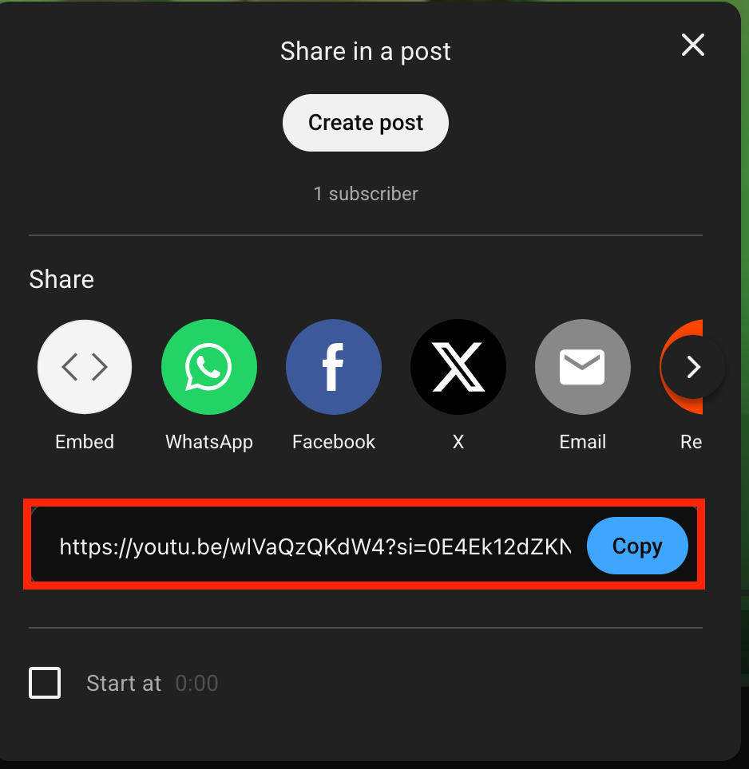Enable the Start at checkbox
The height and width of the screenshot is (769, 749).
[x=45, y=683]
